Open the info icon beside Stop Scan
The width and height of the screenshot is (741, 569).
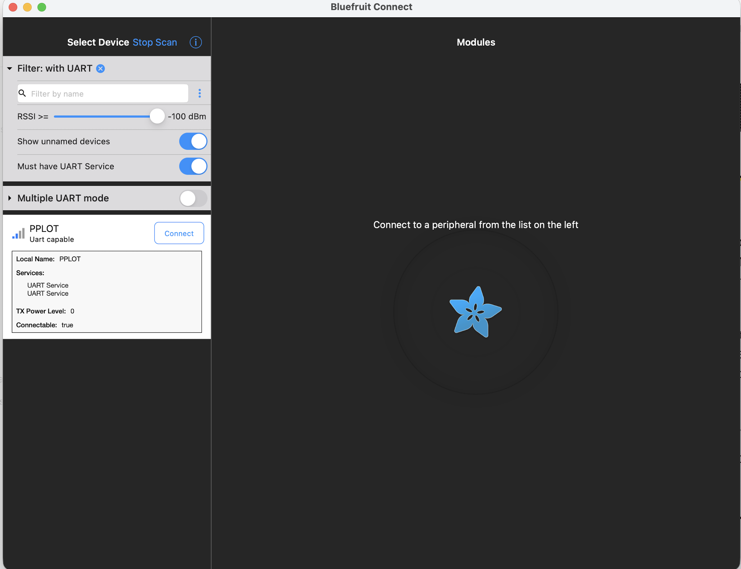point(196,42)
